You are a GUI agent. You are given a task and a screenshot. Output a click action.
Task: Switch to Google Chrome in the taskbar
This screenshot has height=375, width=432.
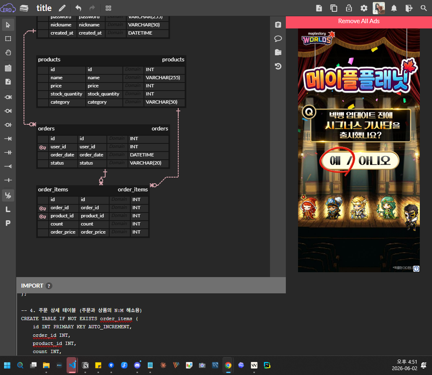(x=228, y=365)
